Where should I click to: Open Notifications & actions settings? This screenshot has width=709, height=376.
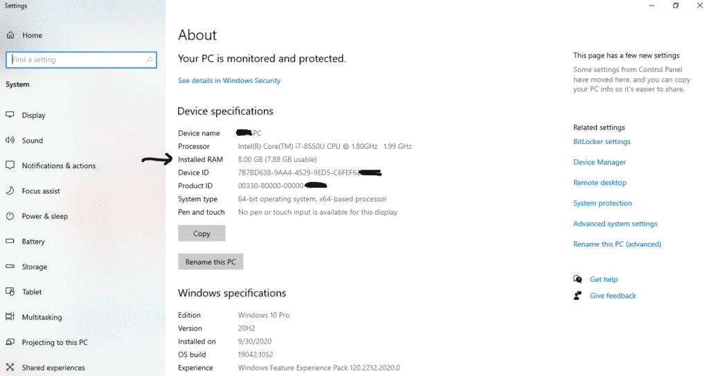tap(59, 165)
